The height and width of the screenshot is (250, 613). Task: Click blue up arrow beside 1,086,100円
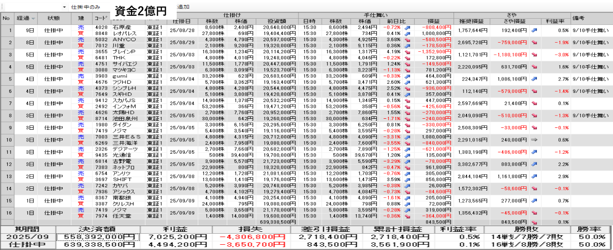[x=534, y=79]
